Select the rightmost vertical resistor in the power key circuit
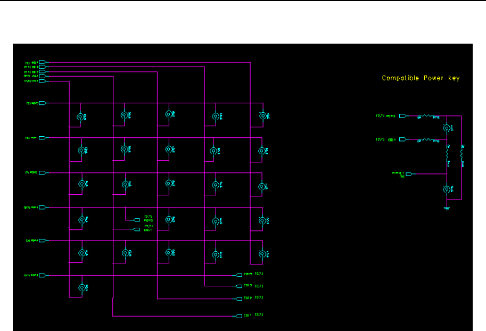 tap(461, 154)
